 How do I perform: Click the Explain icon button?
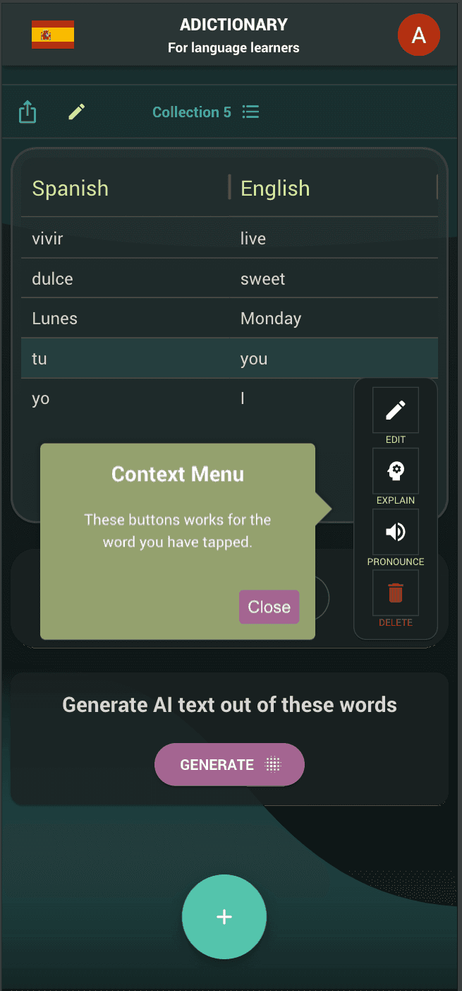pos(396,471)
